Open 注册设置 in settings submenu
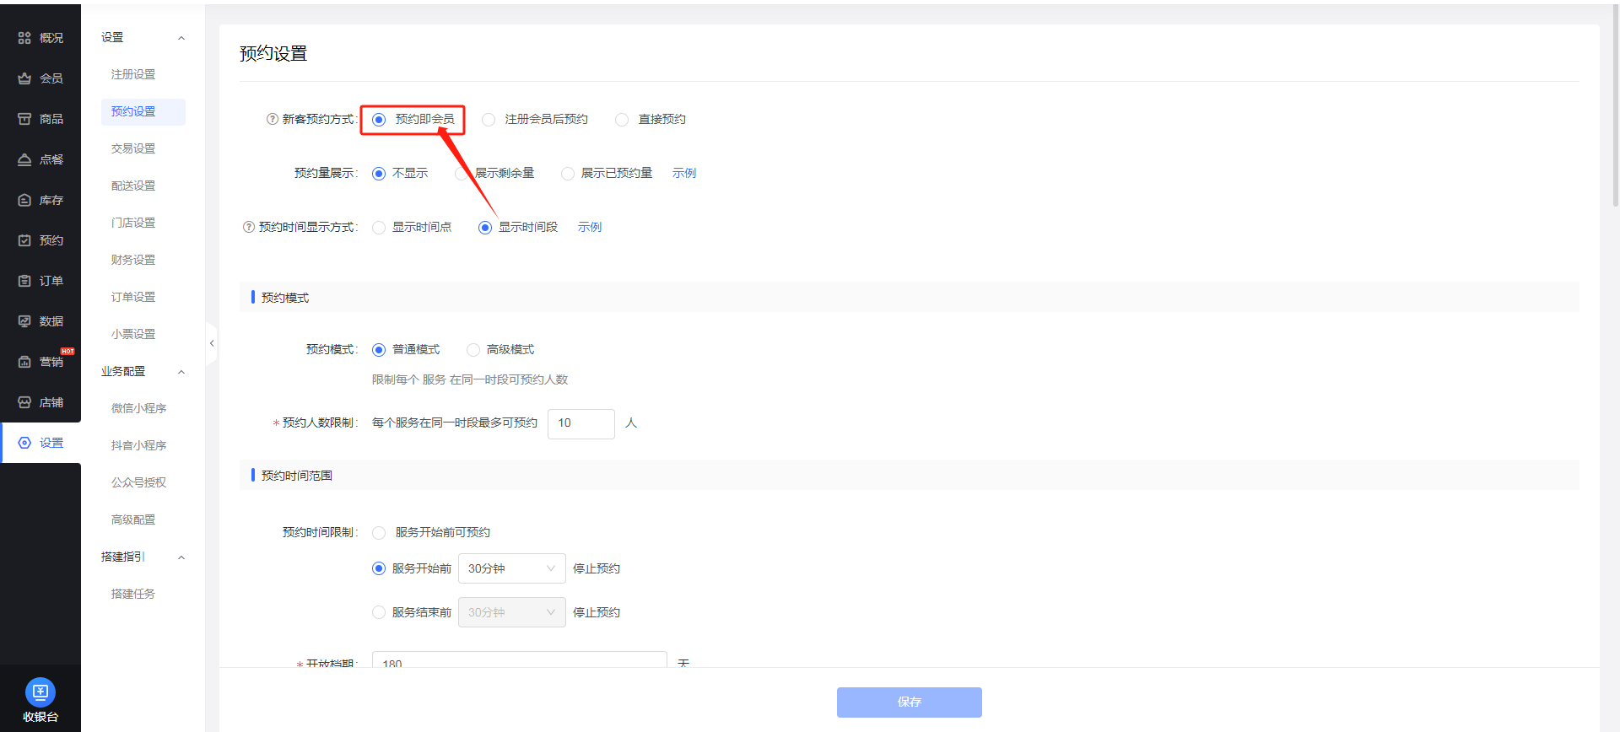This screenshot has width=1620, height=732. (133, 74)
